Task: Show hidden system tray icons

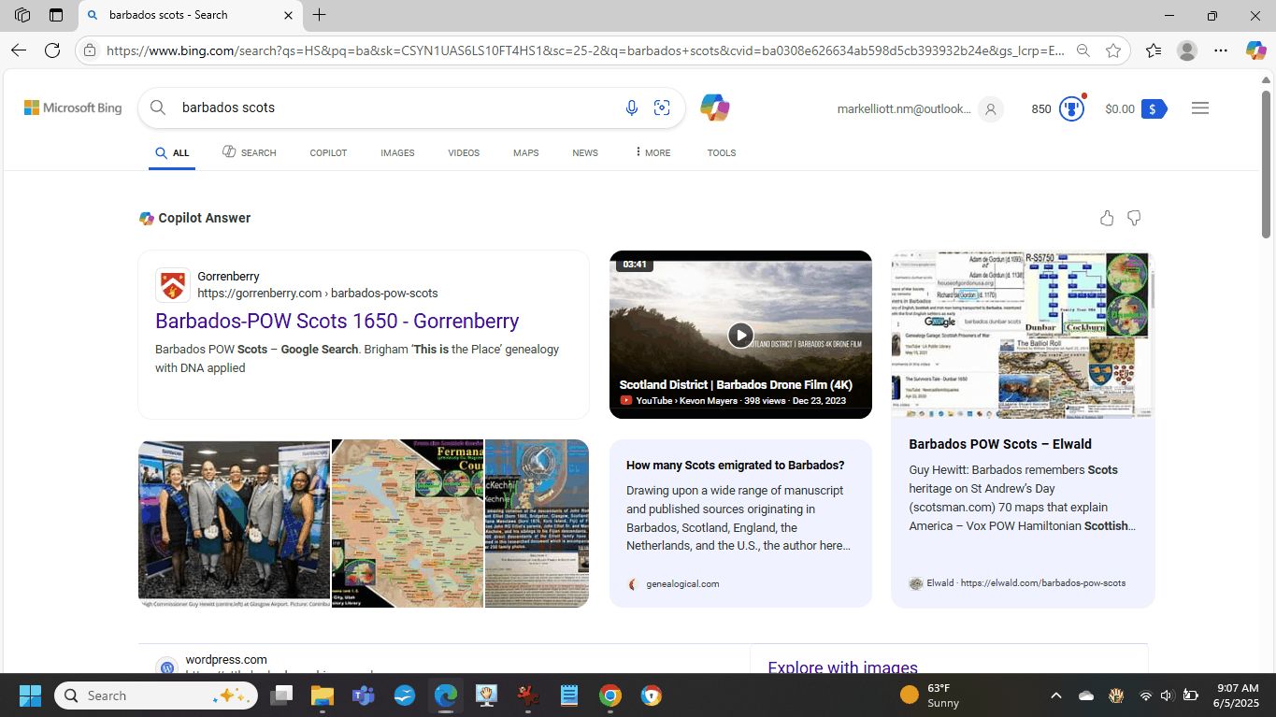Action: click(x=1056, y=695)
